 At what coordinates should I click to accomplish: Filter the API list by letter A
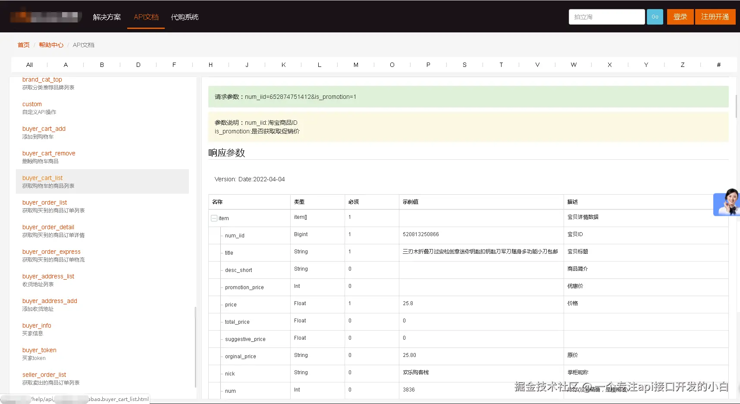pyautogui.click(x=66, y=65)
